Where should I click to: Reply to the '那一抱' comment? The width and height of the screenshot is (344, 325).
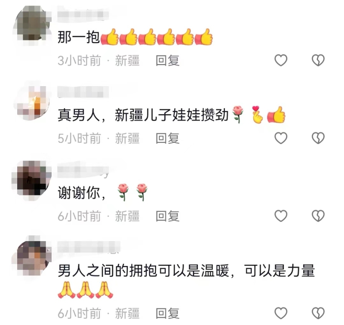click(167, 61)
